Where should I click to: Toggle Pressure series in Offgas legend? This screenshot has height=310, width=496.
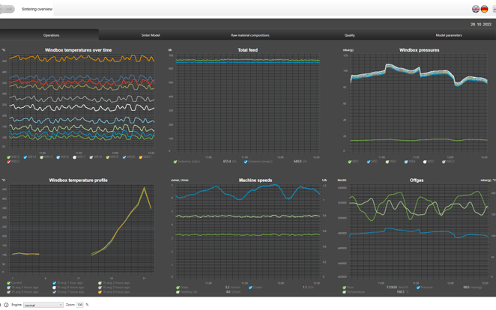click(418, 288)
